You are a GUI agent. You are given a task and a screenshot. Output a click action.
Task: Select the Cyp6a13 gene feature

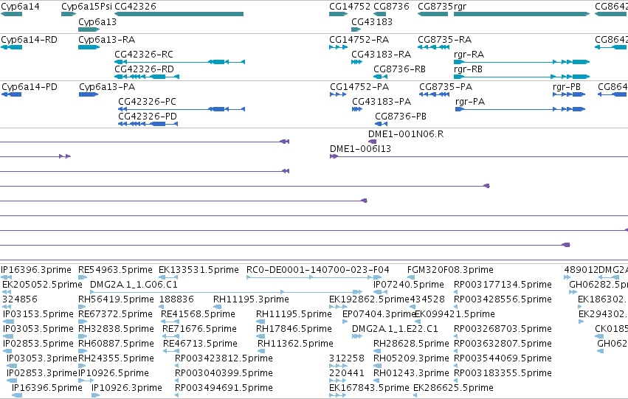click(x=89, y=30)
